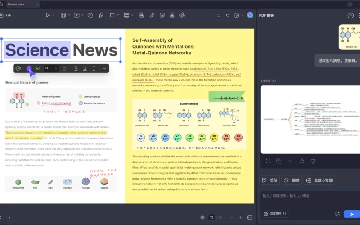Open the 工具 tools menu
Viewport: 360px width, 225px height.
(x=6, y=15)
